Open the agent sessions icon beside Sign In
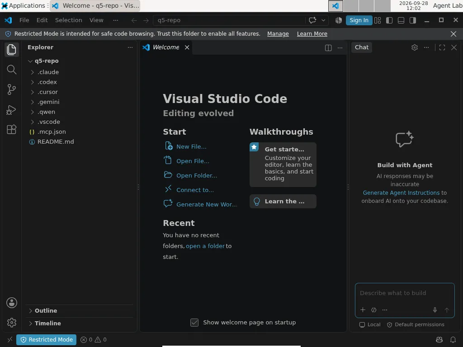Image resolution: width=463 pixels, height=347 pixels. pos(339,20)
